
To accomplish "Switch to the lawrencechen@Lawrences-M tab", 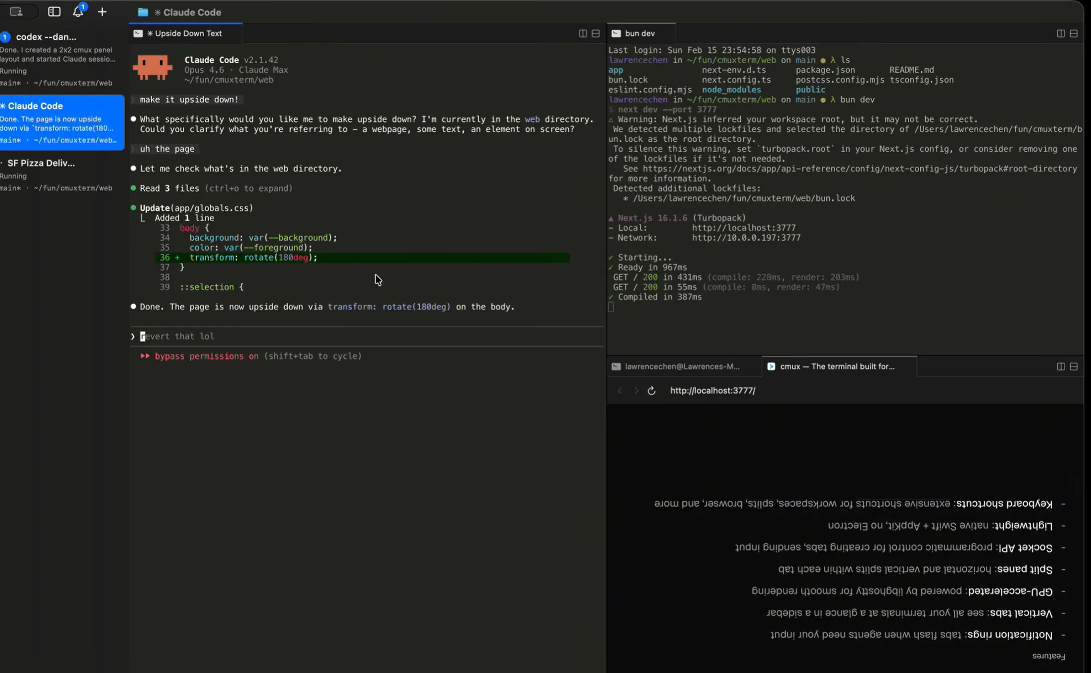I will click(681, 366).
